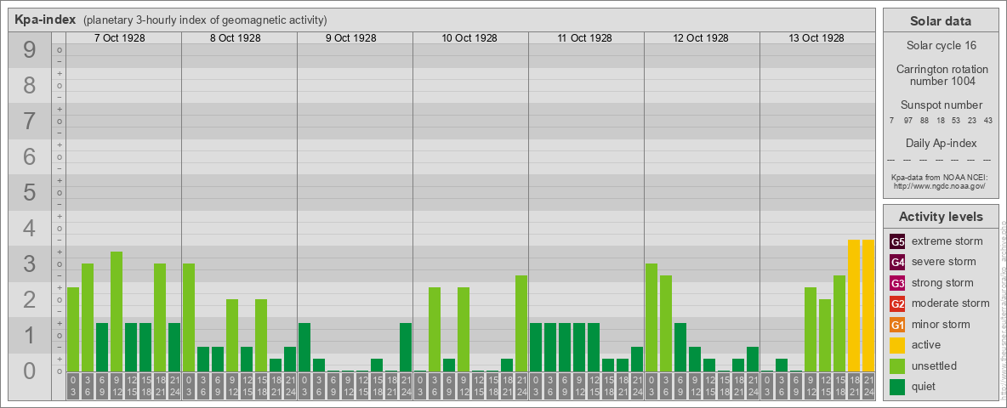Click the 13 Oct 15–18h bar

839,323
